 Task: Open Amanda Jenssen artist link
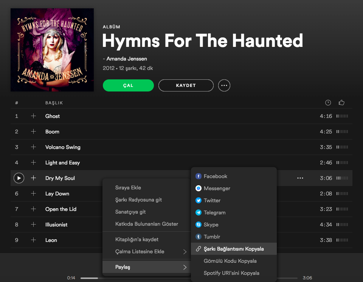pyautogui.click(x=127, y=59)
